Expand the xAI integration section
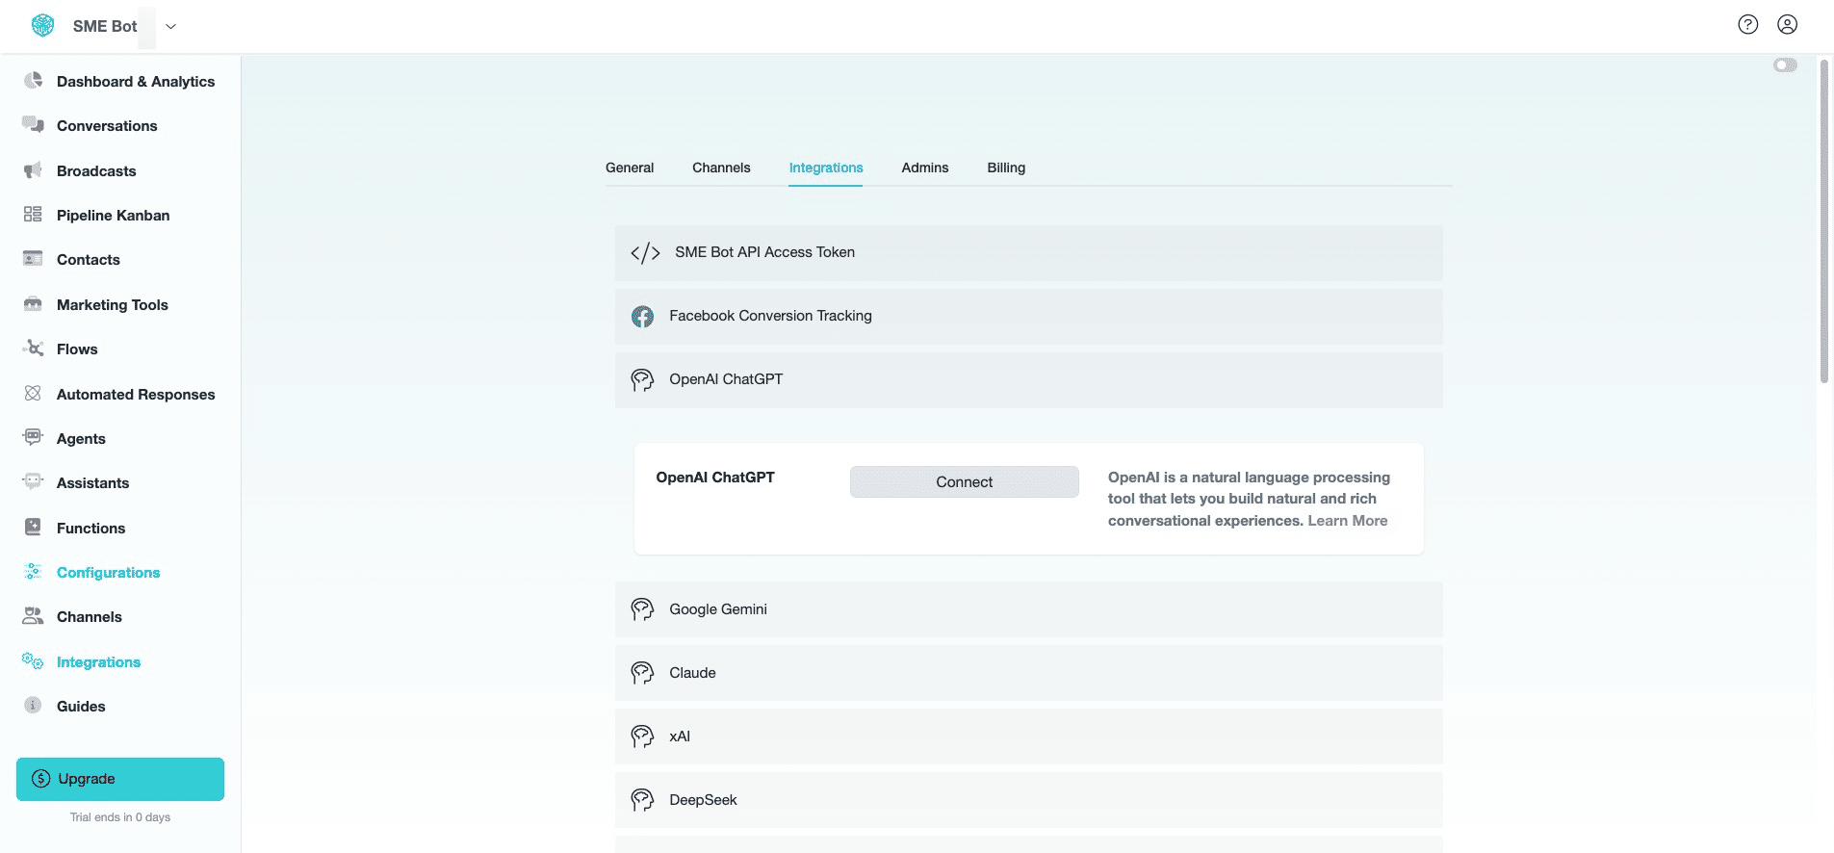Viewport: 1834px width, 853px height. [1028, 737]
